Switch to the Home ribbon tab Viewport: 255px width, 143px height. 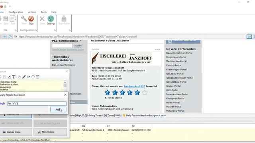2,12
